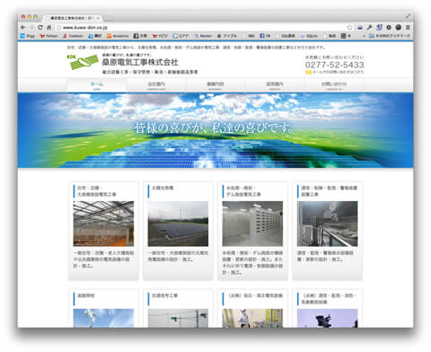Screen dimensions: 431x352
Task: Open the Analytics bookmark
Action: pos(118,36)
